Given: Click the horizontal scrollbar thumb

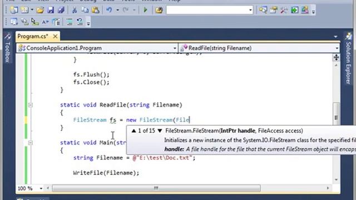Looking at the screenshot, I should click(x=156, y=188).
